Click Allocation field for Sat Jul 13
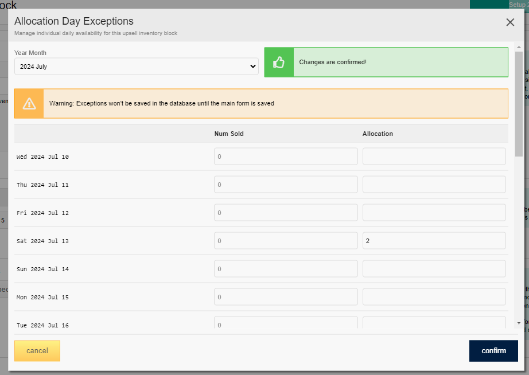Image resolution: width=529 pixels, height=375 pixels. click(x=434, y=241)
